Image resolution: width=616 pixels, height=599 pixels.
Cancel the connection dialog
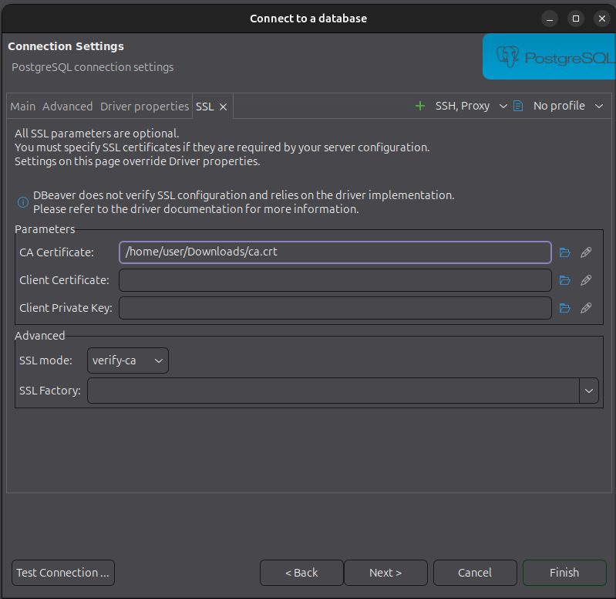coord(475,573)
